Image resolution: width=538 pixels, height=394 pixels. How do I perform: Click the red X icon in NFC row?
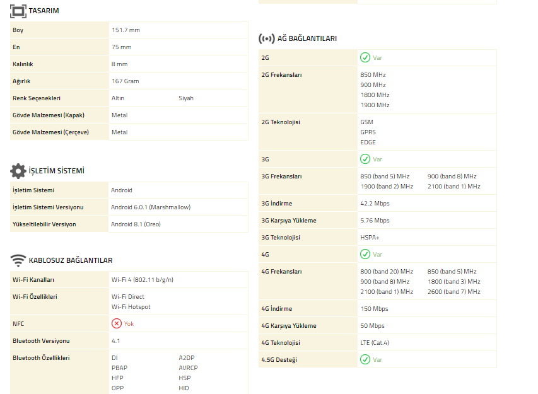[x=117, y=323]
